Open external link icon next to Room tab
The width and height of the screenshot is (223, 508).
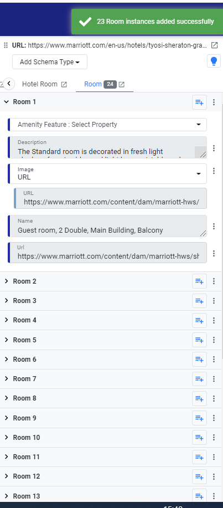(x=121, y=85)
